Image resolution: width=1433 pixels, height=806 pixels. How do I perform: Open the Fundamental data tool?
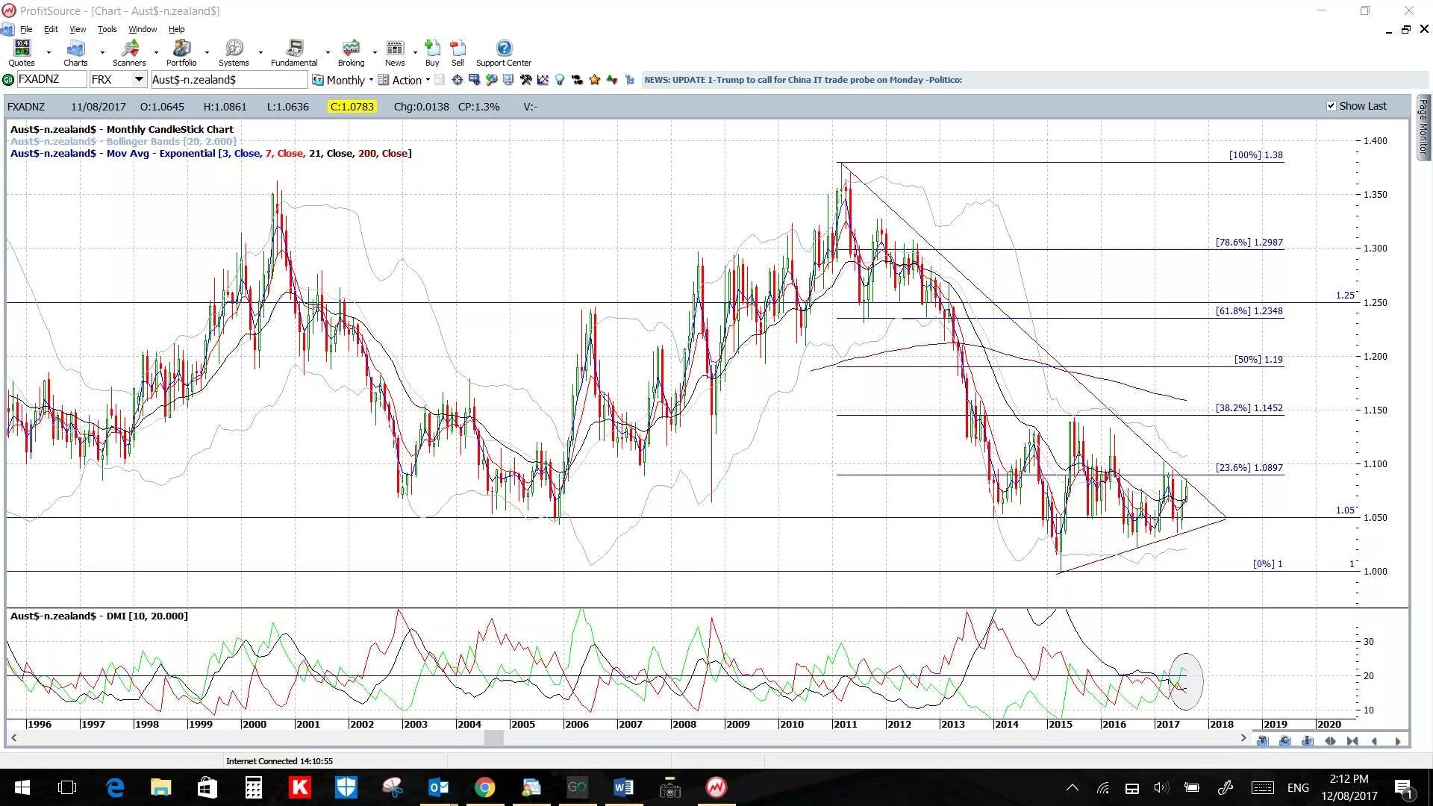(x=294, y=53)
